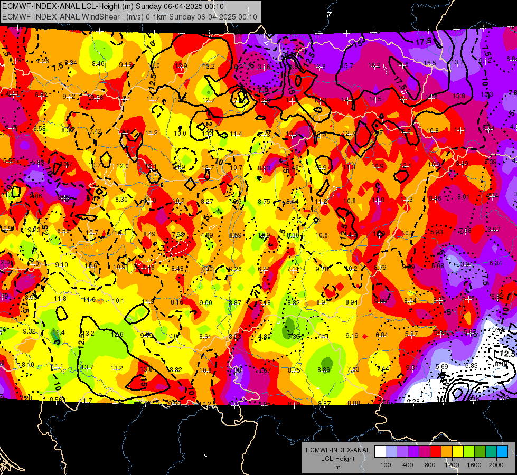
Task: Click the wind shear value 9.26
Action: coord(236,269)
